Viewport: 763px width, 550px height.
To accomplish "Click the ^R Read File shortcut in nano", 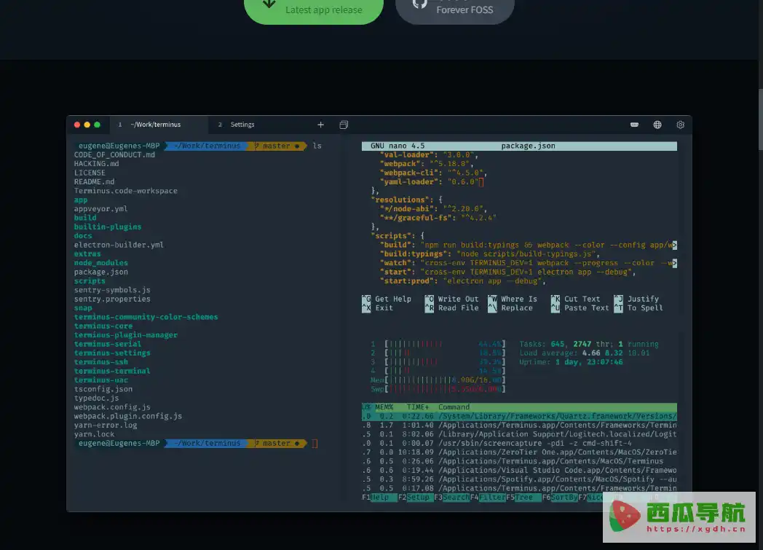I will pos(451,308).
